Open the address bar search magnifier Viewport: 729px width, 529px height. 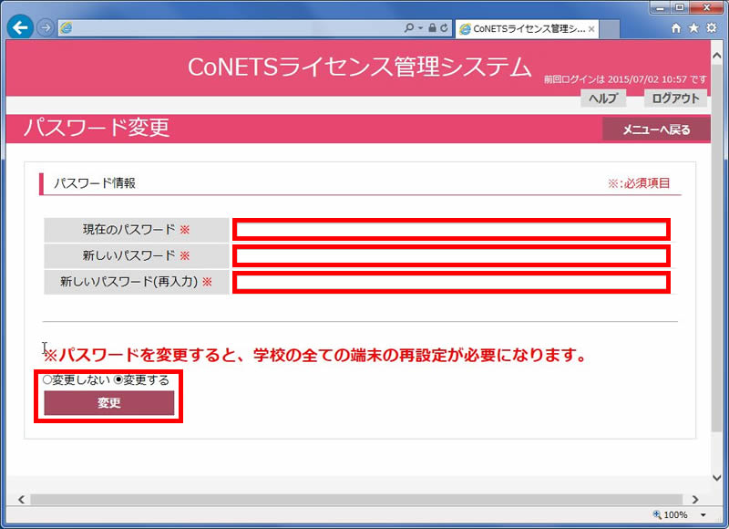coord(408,28)
